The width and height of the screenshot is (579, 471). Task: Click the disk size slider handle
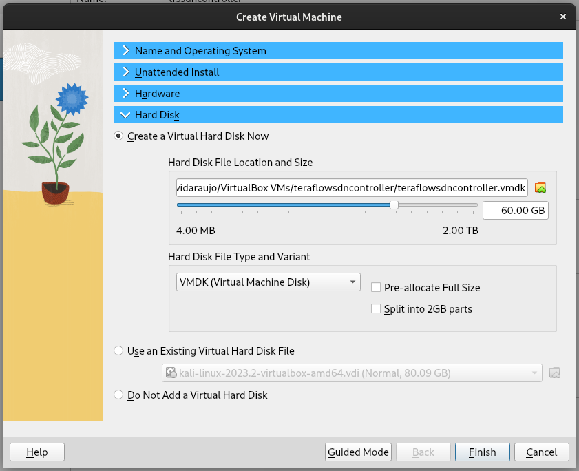394,205
